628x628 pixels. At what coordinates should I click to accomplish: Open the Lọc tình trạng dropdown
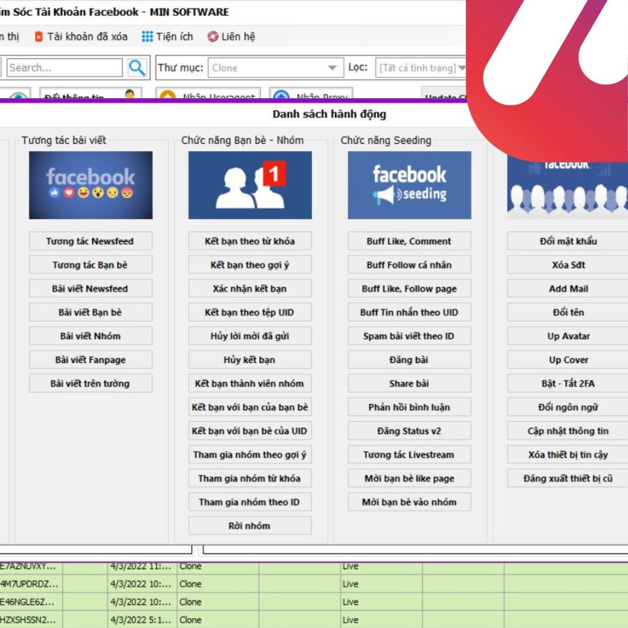pyautogui.click(x=421, y=67)
